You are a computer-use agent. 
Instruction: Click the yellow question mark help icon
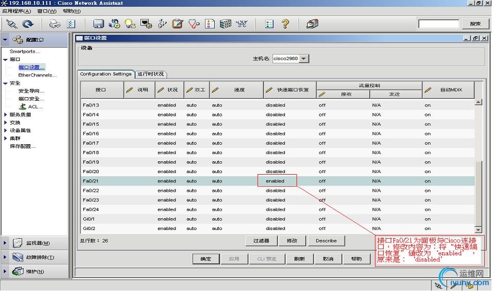[x=285, y=24]
